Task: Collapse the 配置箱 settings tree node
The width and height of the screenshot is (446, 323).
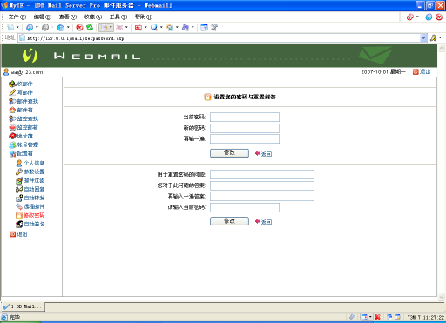Action: (21, 153)
